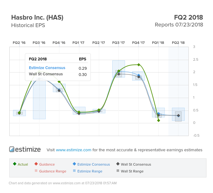Screen dimensions: 213x193
Task: Click the FQ1 '17 actual EPS green point
Action: pyautogui.click(x=79, y=112)
